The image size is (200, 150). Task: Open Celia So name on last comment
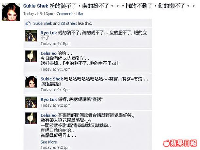click(x=48, y=115)
